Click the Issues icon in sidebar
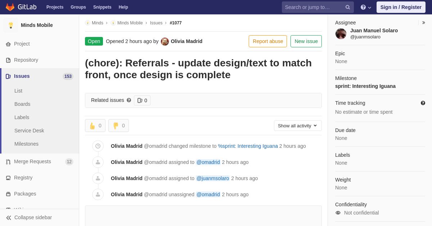Viewport: 432px width, 226px height. pyautogui.click(x=8, y=76)
